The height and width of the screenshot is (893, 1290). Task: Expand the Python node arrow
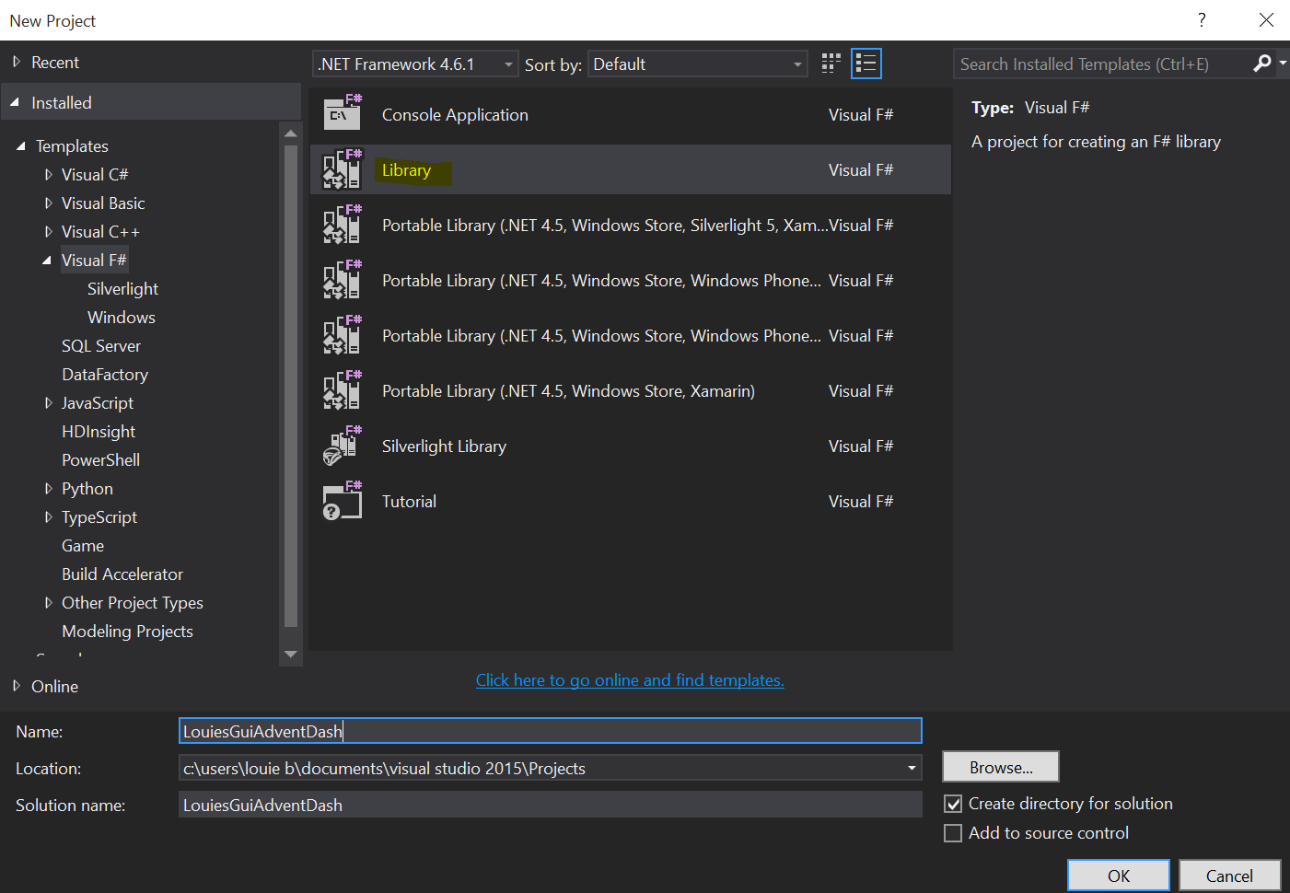tap(49, 488)
